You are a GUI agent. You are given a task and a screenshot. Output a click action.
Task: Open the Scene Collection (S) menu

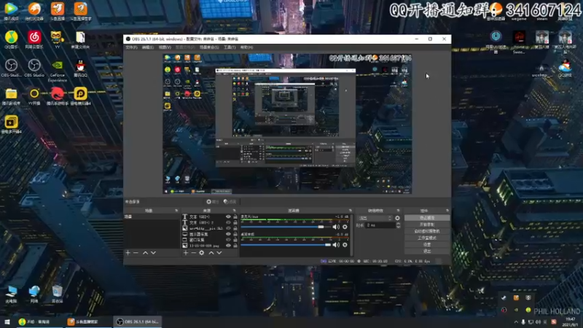pyautogui.click(x=209, y=47)
